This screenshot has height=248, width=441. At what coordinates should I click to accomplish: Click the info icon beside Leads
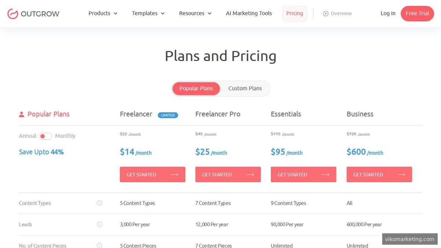[x=99, y=224]
